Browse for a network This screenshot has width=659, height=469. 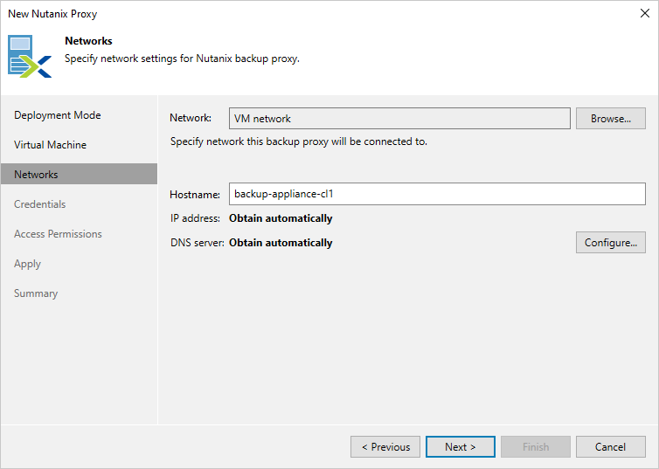610,119
